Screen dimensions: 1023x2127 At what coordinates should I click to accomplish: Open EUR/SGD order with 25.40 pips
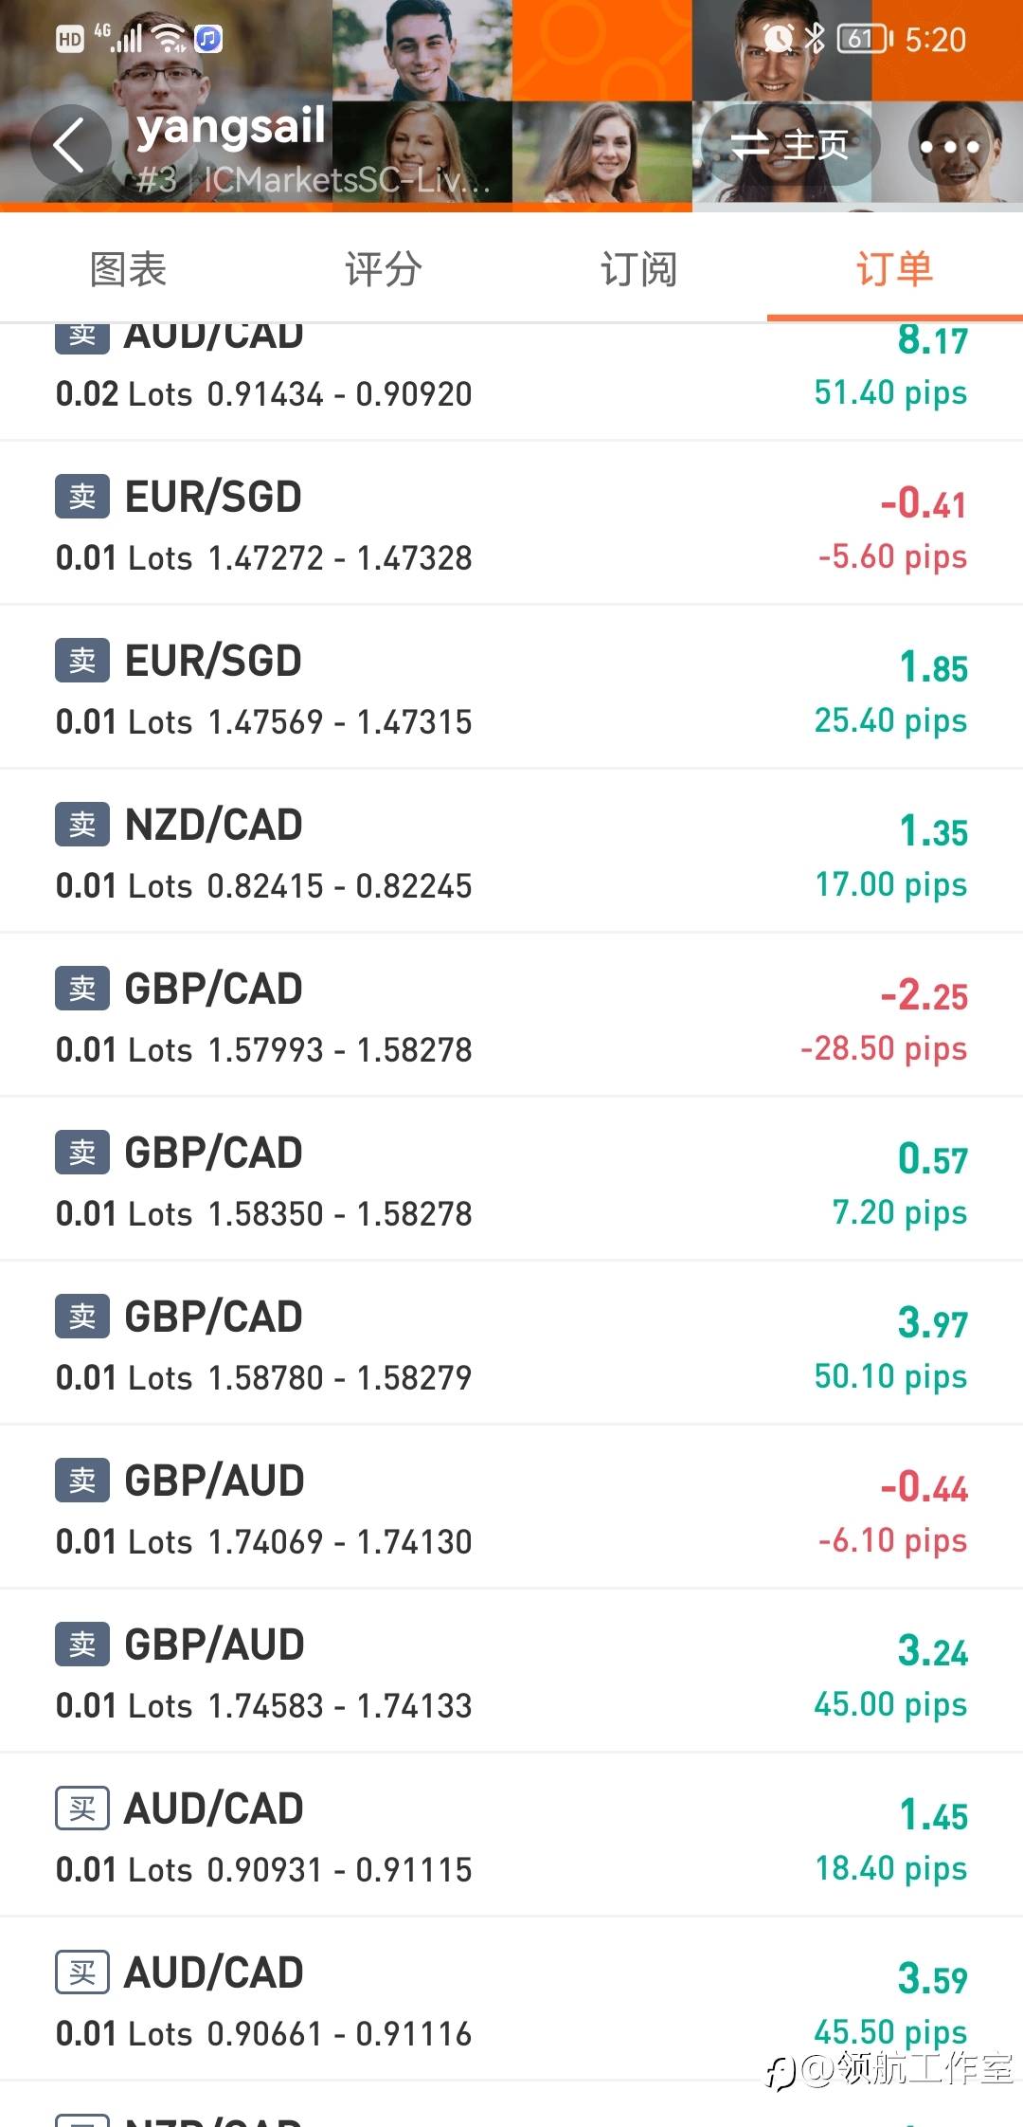[x=511, y=688]
